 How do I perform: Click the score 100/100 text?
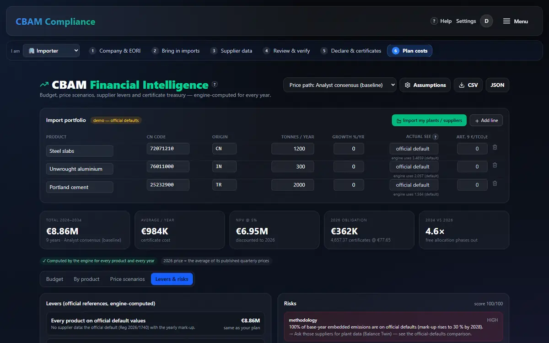coord(488,304)
